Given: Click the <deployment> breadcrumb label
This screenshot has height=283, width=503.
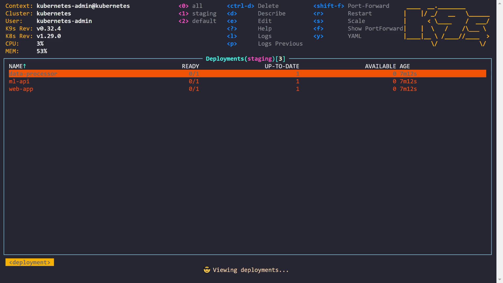Looking at the screenshot, I should (30, 262).
